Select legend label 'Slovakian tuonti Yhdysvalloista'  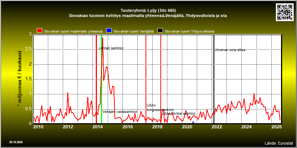click(x=189, y=31)
